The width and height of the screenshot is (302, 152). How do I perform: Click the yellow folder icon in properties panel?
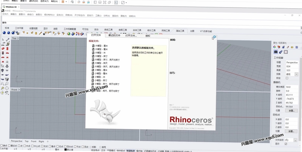[x=292, y=47]
